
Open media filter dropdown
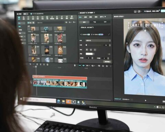click(75, 22)
